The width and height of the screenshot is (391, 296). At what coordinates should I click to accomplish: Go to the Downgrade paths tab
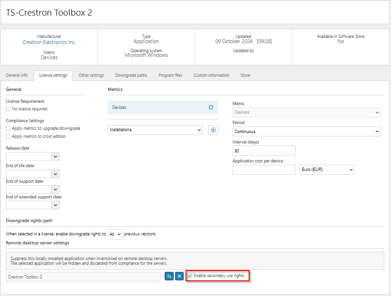131,75
